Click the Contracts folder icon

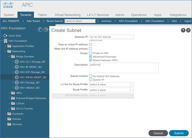coord(9,114)
